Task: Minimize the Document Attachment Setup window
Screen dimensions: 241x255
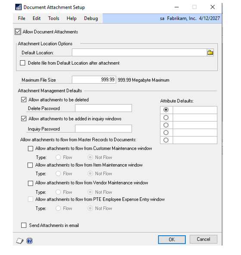Action: click(x=177, y=7)
